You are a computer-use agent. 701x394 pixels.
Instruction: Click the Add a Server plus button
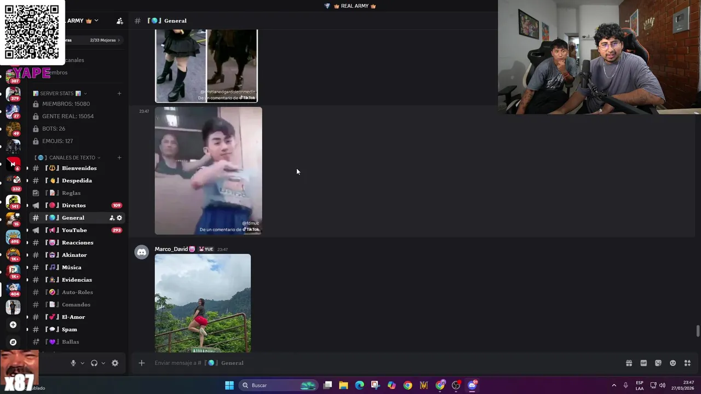click(x=13, y=325)
